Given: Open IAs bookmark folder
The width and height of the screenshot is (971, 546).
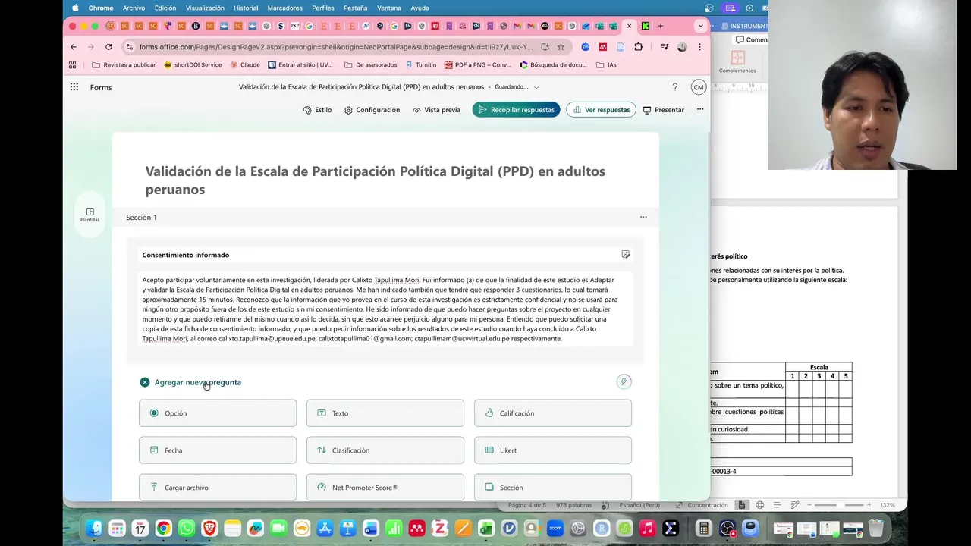Looking at the screenshot, I should (x=606, y=65).
